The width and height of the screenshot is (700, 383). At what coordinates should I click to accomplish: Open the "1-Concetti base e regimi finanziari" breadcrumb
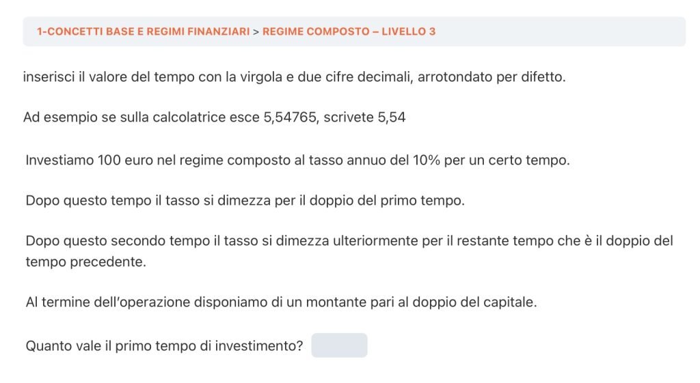pyautogui.click(x=143, y=31)
